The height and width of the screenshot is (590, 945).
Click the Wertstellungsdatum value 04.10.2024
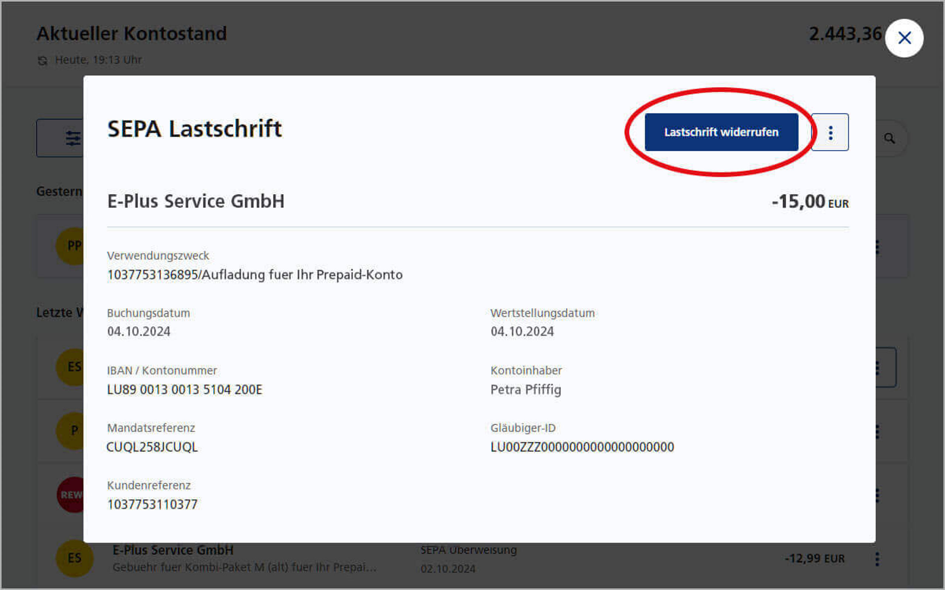(522, 332)
